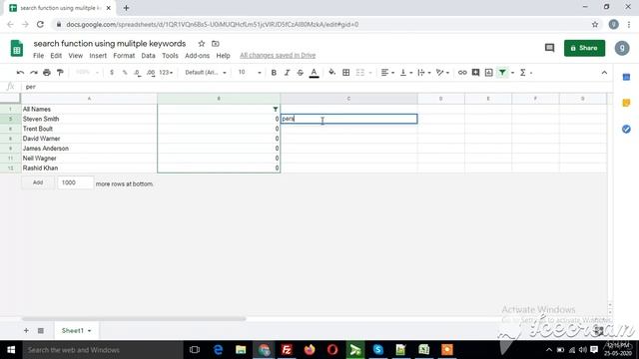Move document to a folder
Viewport: 639px width, 359px height.
click(216, 44)
